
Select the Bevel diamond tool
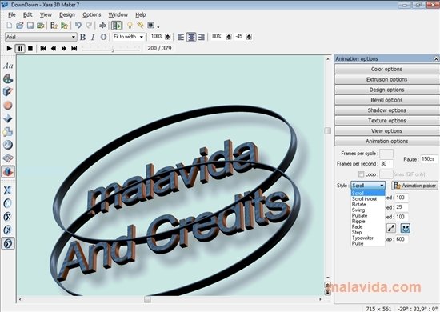coord(8,118)
